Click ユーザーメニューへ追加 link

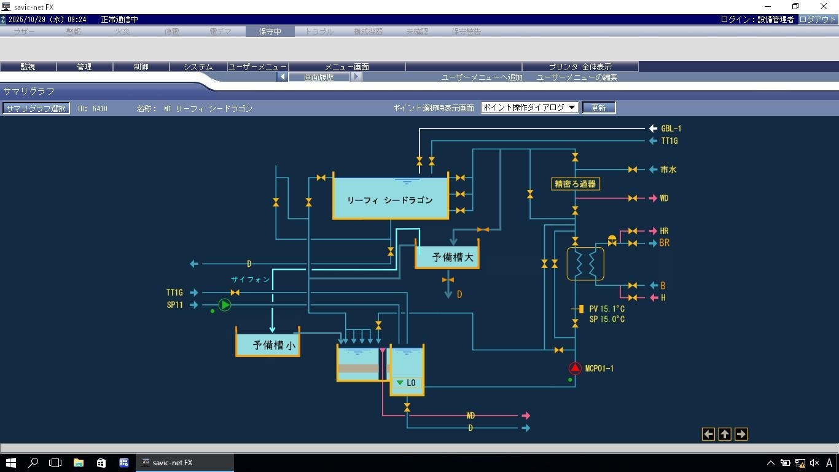(482, 77)
